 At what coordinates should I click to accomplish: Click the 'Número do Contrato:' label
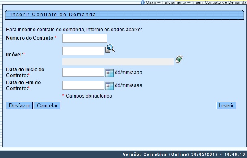(30, 38)
